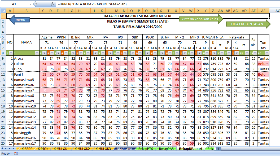Screen dimensions: 280x156
Task: Click the macro record icon in status bar
Action: [16, 154]
